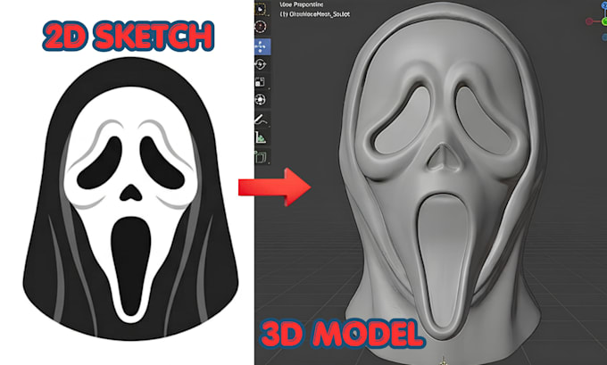Activate the 3D Cursor tool
607x365 pixels.
261,27
